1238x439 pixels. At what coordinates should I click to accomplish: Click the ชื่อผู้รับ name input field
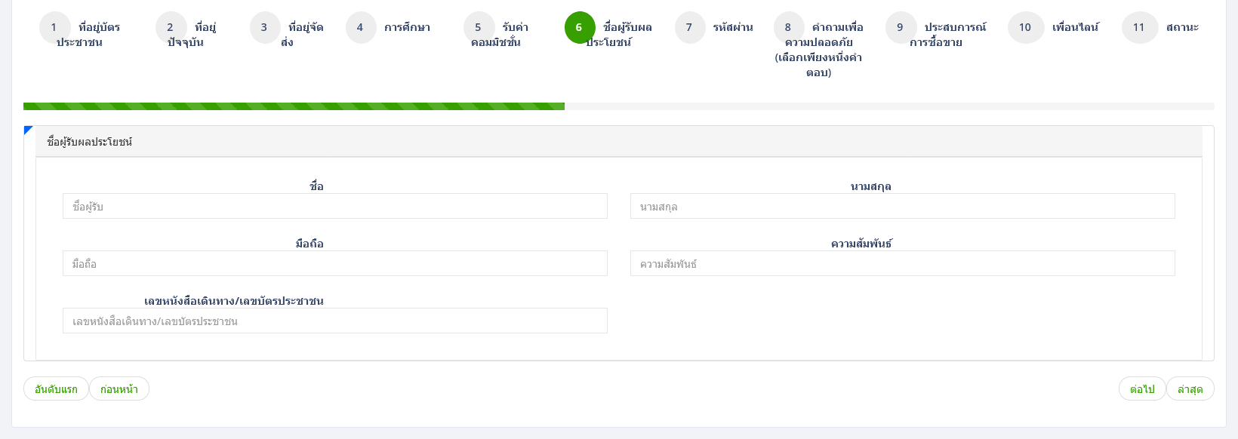334,207
